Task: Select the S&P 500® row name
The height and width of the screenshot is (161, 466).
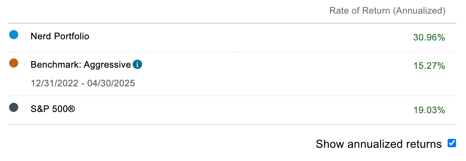Action: tap(53, 109)
